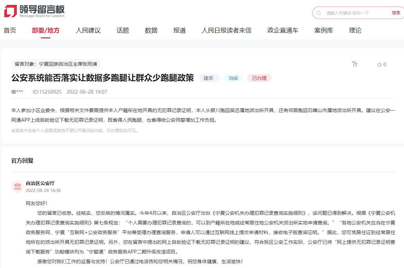Open the 首页 tab
Image resolution: width=404 pixels, height=268 pixels.
[x=10, y=30]
